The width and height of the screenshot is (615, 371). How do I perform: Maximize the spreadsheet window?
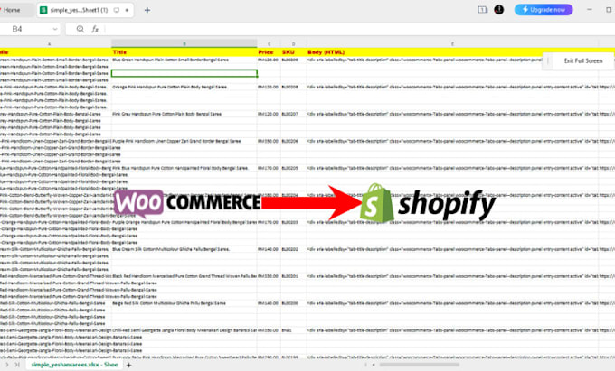pos(609,10)
